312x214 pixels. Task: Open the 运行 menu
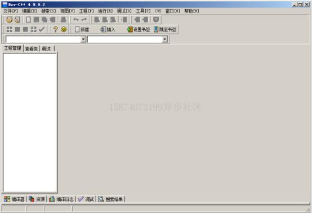click(105, 11)
